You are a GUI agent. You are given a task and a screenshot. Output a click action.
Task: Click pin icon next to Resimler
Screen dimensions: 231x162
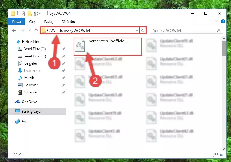pyautogui.click(x=63, y=85)
